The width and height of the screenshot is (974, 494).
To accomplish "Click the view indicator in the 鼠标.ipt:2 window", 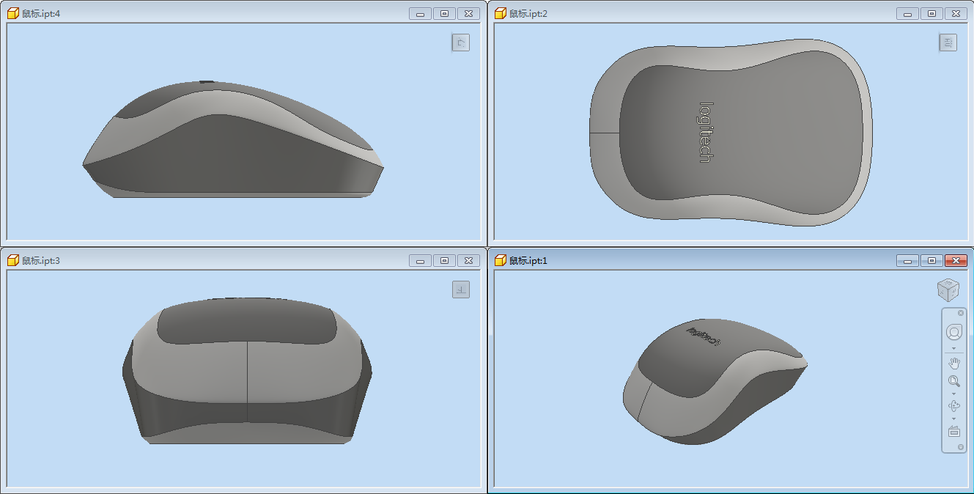I will click(x=948, y=43).
